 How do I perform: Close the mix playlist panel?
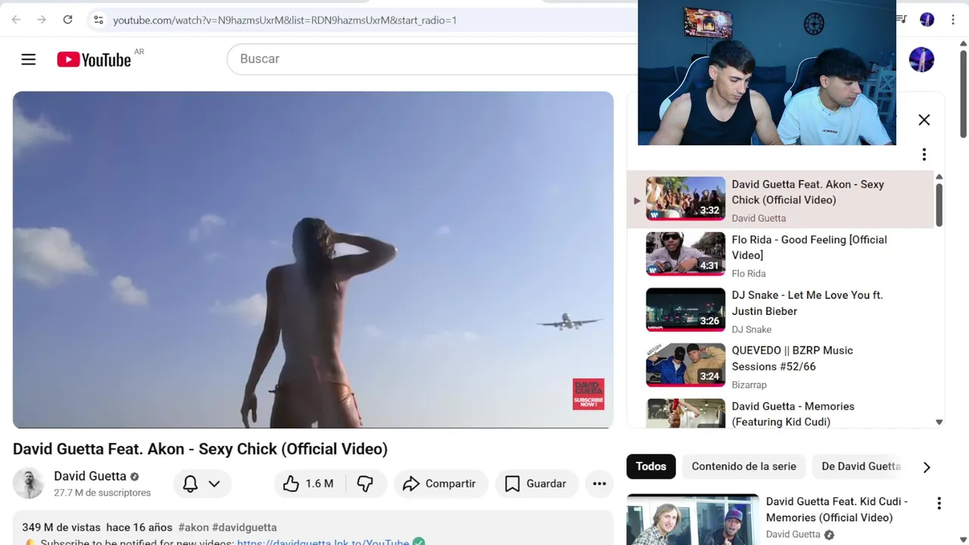[924, 120]
